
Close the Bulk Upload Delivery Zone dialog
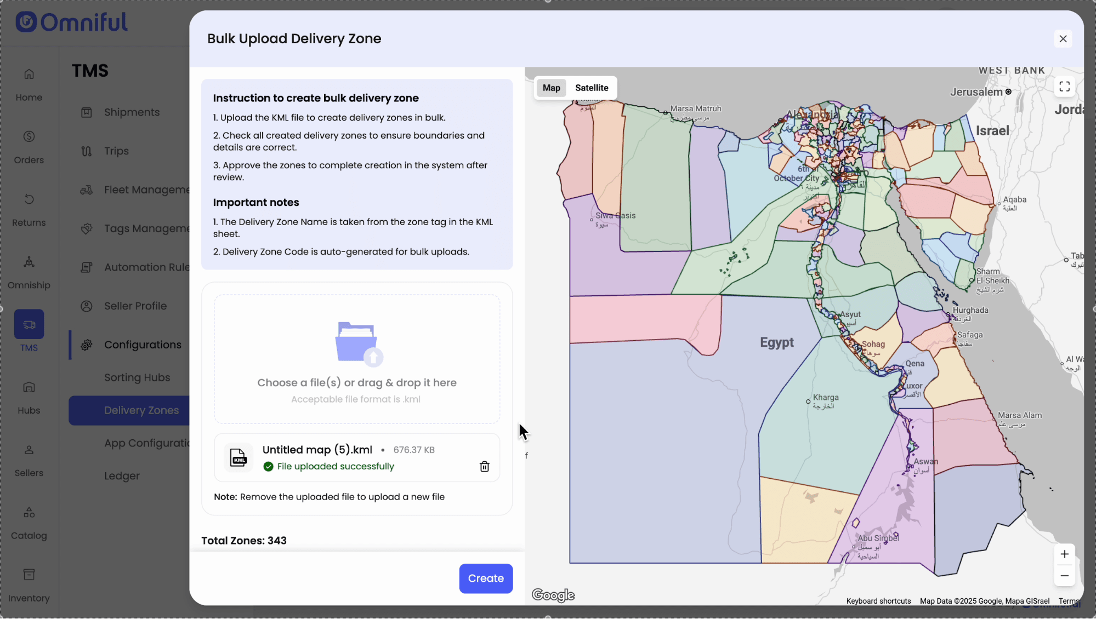(x=1063, y=39)
